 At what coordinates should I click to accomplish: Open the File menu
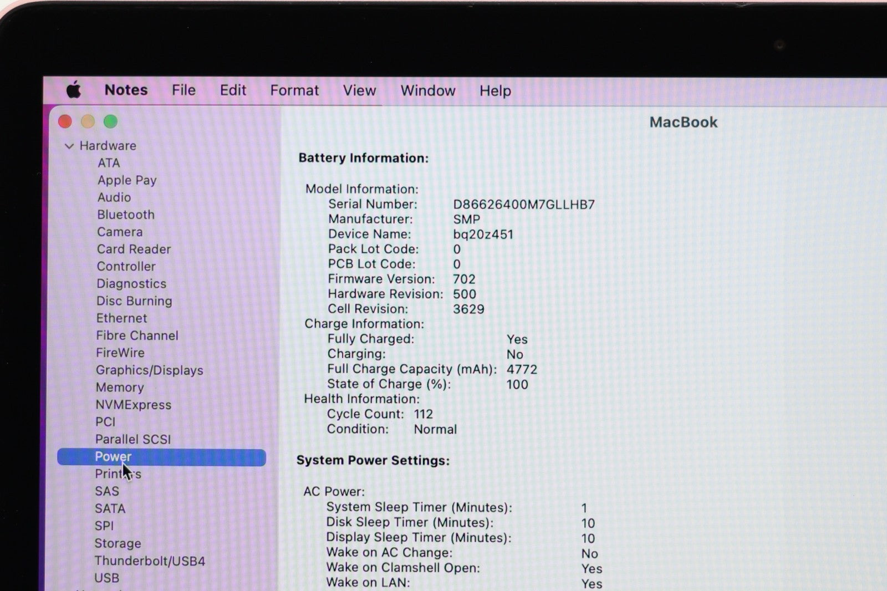183,90
